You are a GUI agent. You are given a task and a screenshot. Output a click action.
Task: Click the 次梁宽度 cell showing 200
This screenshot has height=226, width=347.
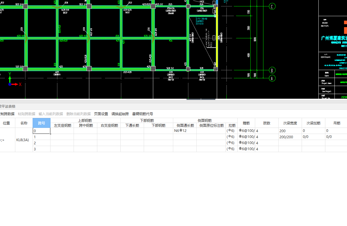290,131
